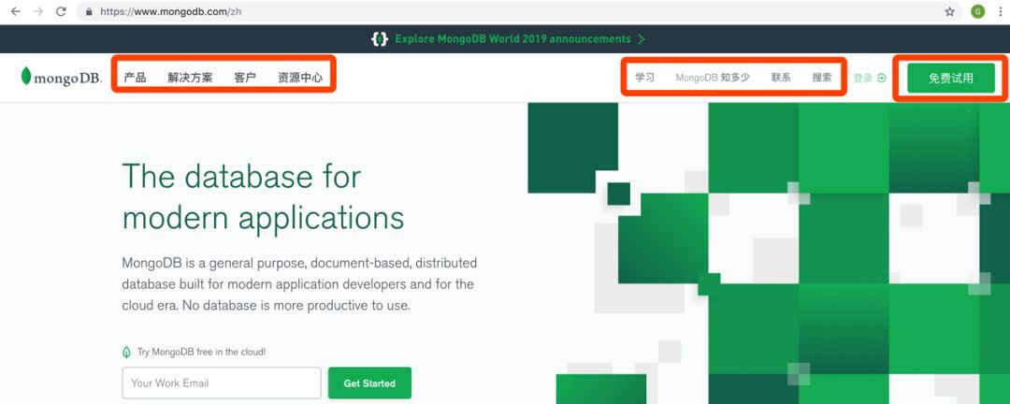This screenshot has height=404, width=1010.
Task: Click the text Try MongoDB free in the cloud!
Action: [x=202, y=353]
